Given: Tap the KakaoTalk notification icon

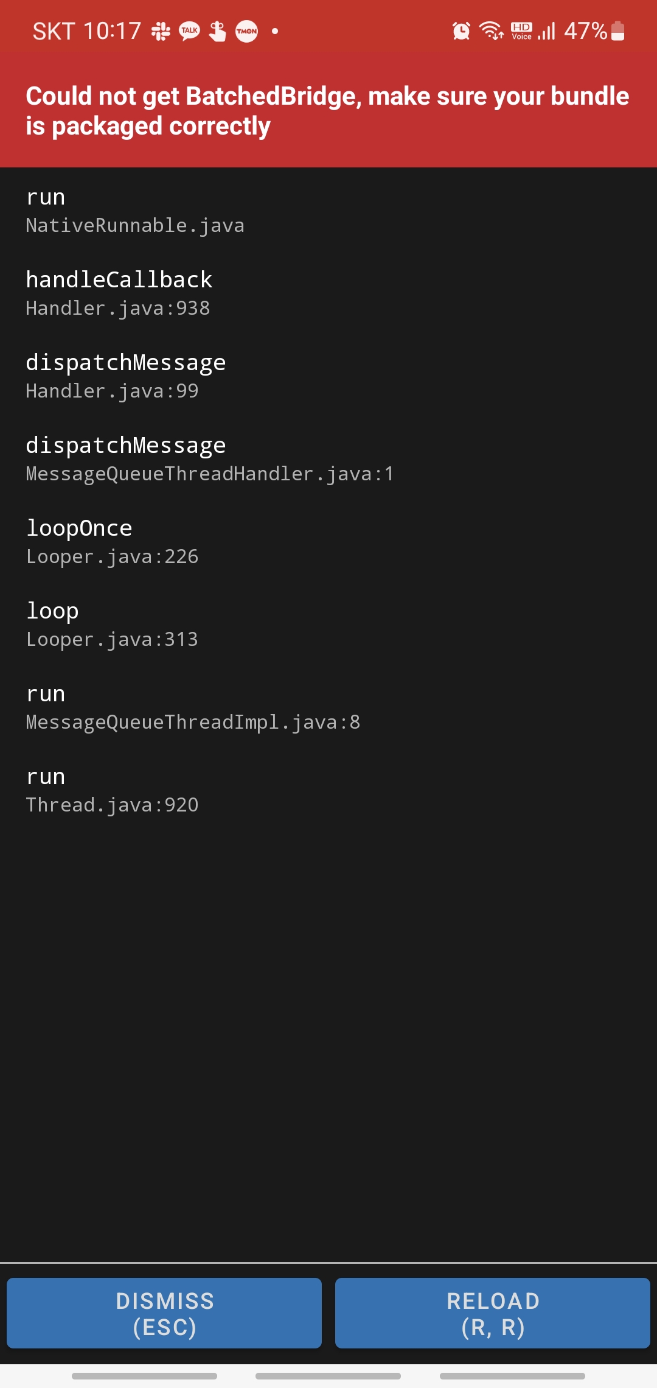Looking at the screenshot, I should pyautogui.click(x=189, y=31).
